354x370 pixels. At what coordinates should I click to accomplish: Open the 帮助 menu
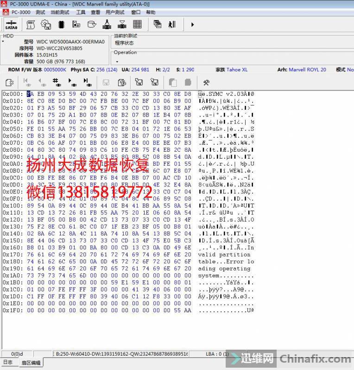[x=151, y=12]
